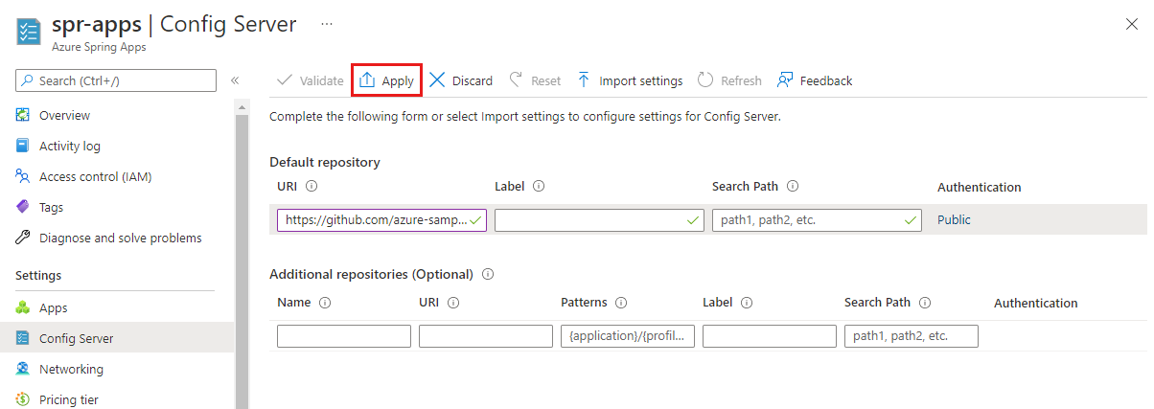The height and width of the screenshot is (409, 1154).
Task: Click the default repository URI field
Action: (x=376, y=220)
